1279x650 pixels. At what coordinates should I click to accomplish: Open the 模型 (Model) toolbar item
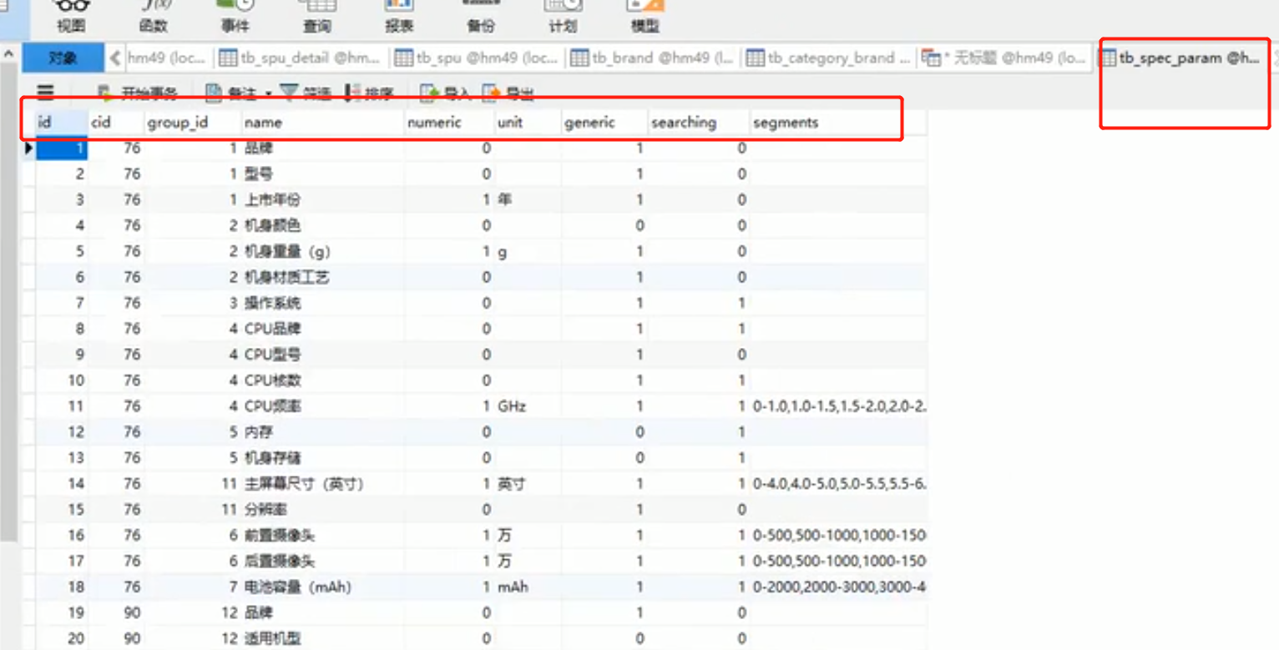click(x=644, y=17)
